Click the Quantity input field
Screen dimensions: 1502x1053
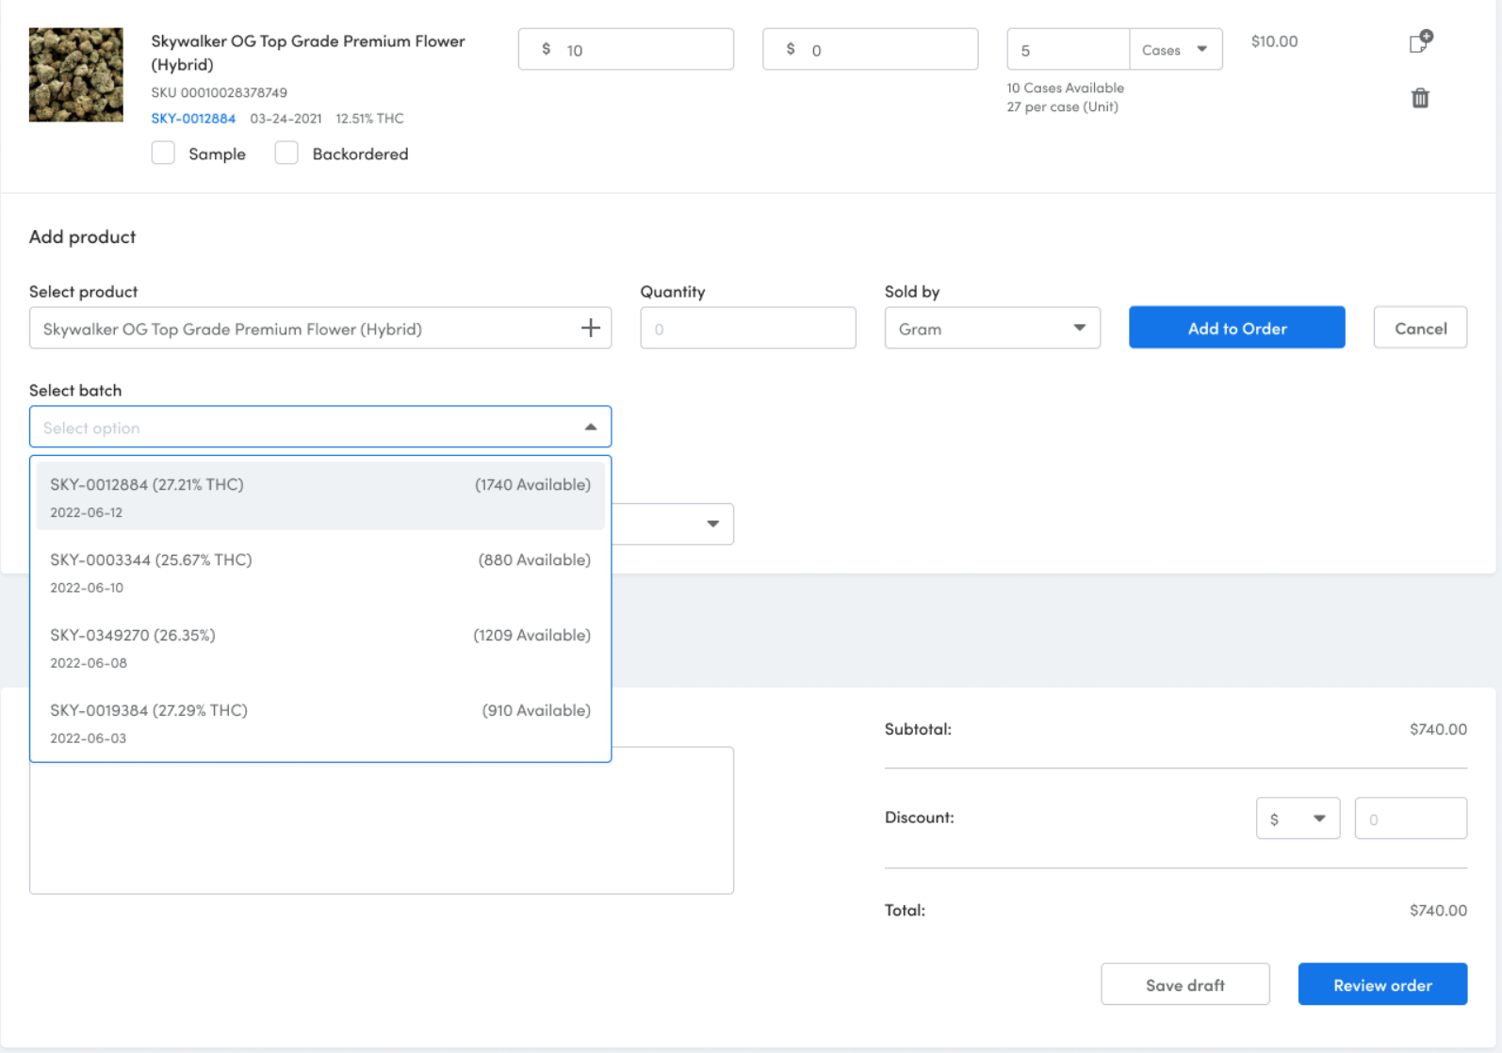coord(748,328)
